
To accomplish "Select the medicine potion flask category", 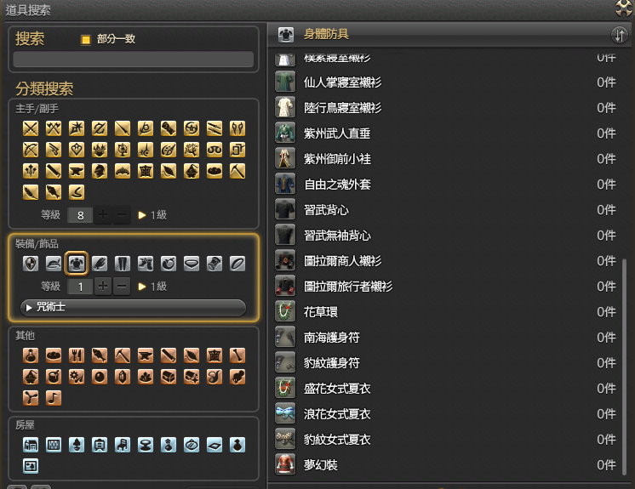I will pos(31,355).
